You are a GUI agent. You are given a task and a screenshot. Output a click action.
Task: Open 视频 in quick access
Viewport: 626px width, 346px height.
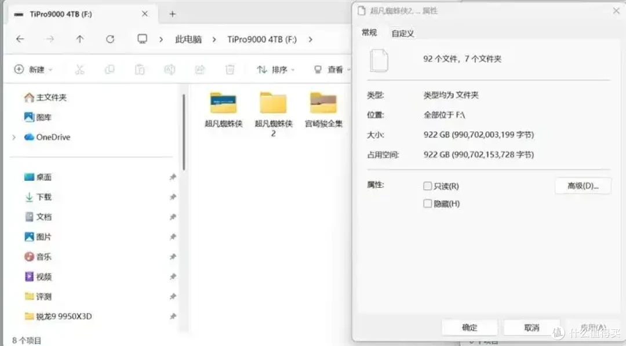(x=38, y=276)
